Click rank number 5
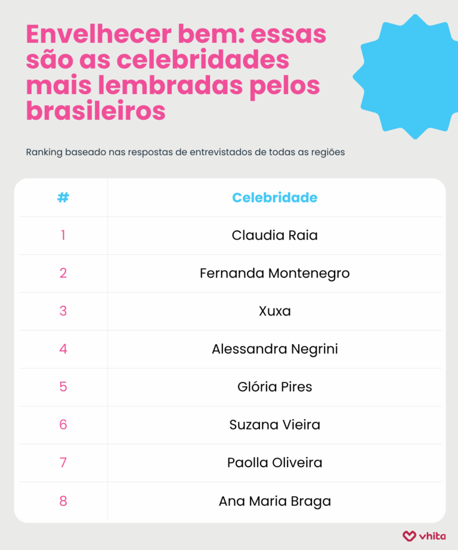Screen dimensions: 458x550 63,387
